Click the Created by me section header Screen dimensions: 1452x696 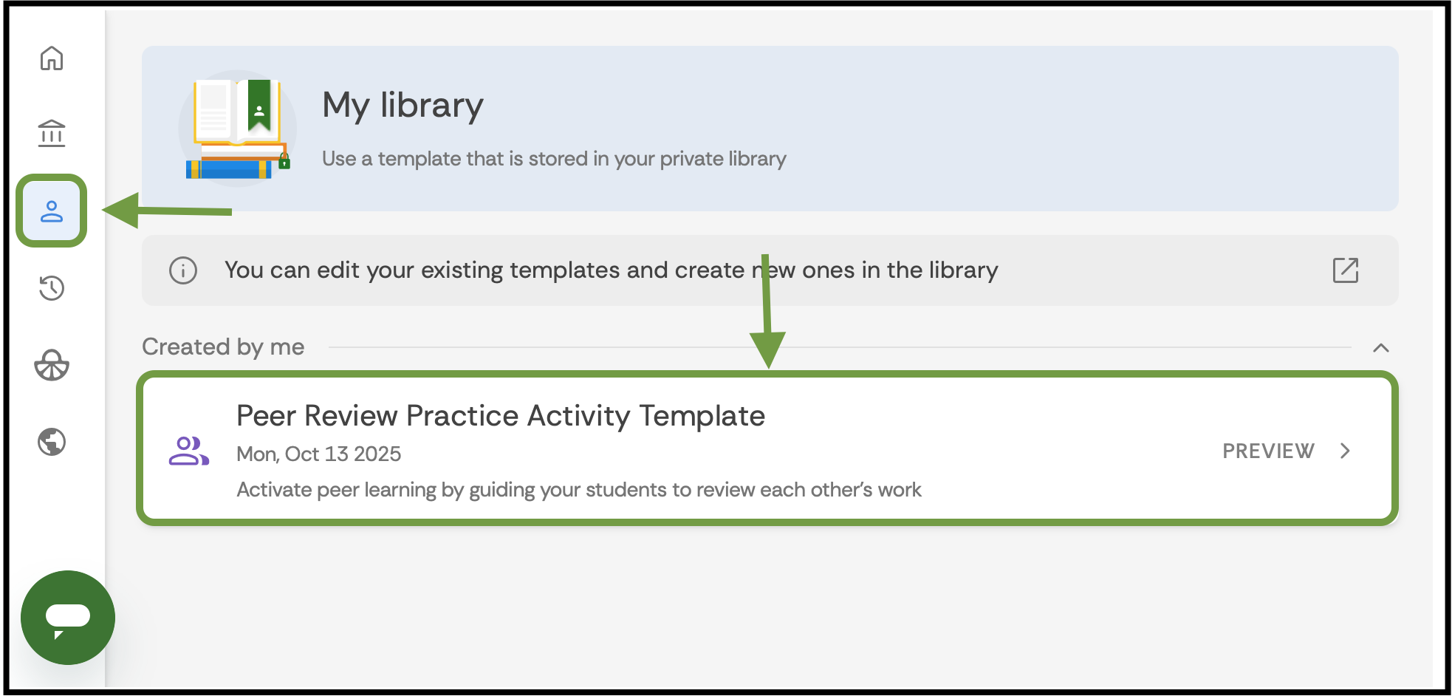[x=224, y=347]
